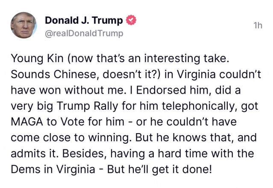The width and height of the screenshot is (273, 188).
Task: Visit the @realDonaldTrump handle link
Action: tap(84, 34)
